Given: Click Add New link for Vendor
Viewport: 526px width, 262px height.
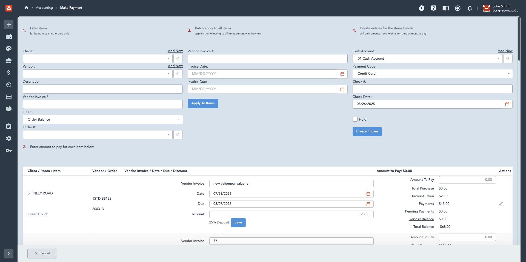Looking at the screenshot, I should 175,66.
